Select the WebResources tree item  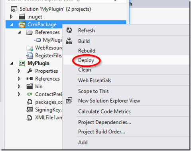click(49, 48)
